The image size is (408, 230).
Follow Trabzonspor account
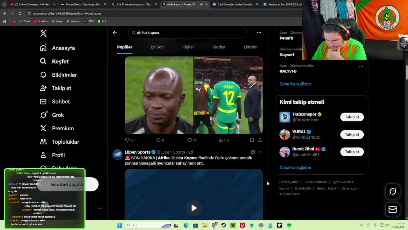click(x=352, y=117)
